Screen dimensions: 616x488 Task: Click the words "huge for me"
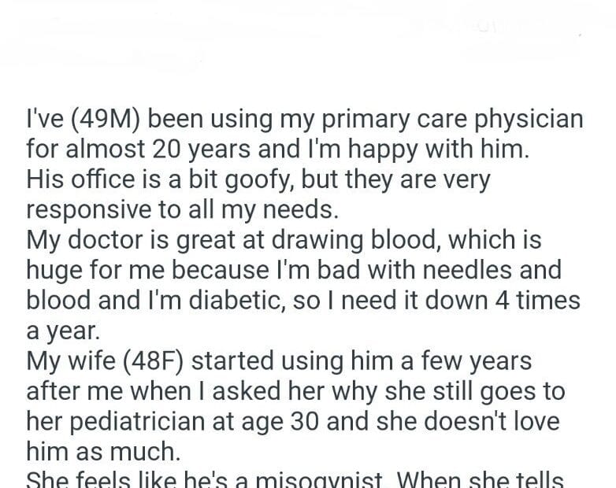pos(89,270)
